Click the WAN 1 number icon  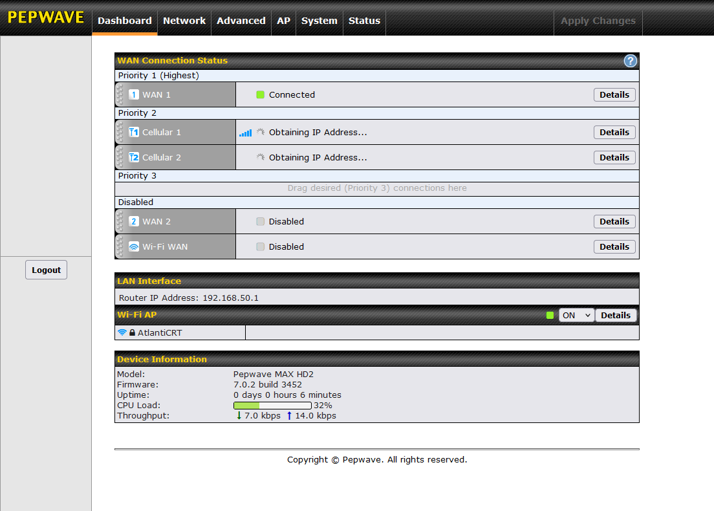[133, 94]
